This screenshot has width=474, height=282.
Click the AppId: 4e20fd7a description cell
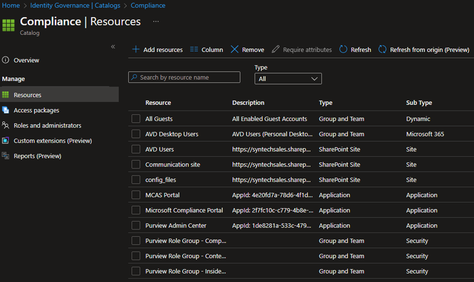point(273,195)
